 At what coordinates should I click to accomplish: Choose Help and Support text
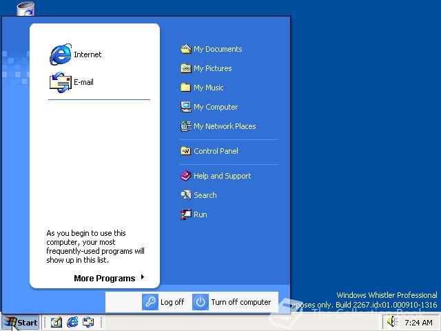[x=222, y=177]
